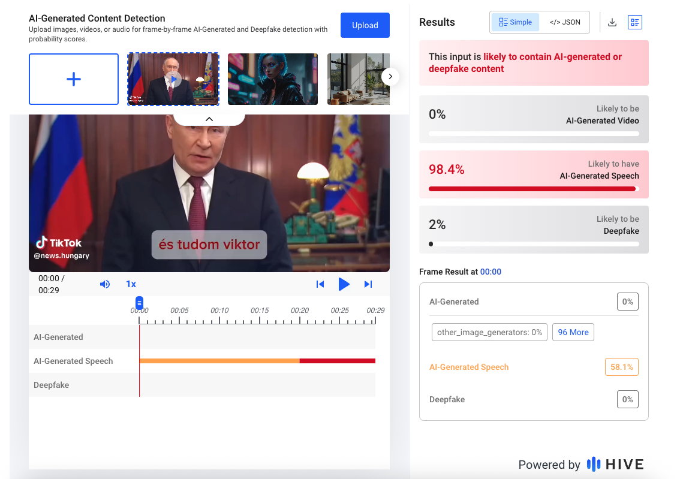The width and height of the screenshot is (680, 479).
Task: Skip to the previous frame
Action: tap(320, 284)
